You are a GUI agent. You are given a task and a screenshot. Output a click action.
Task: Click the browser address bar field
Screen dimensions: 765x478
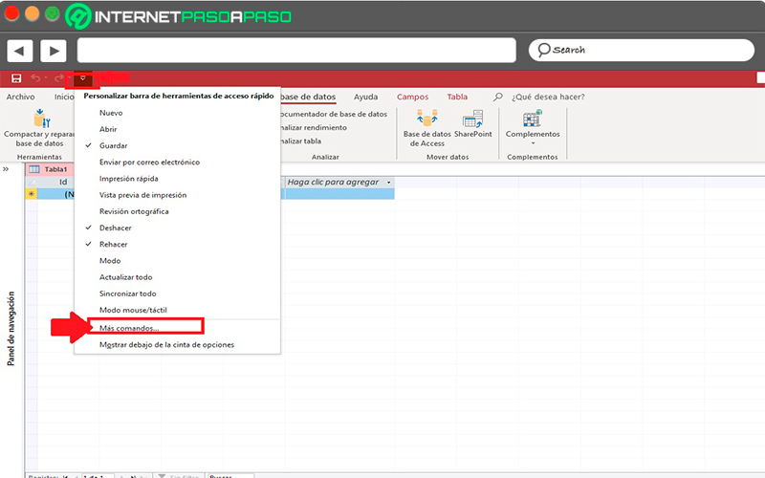tap(296, 50)
